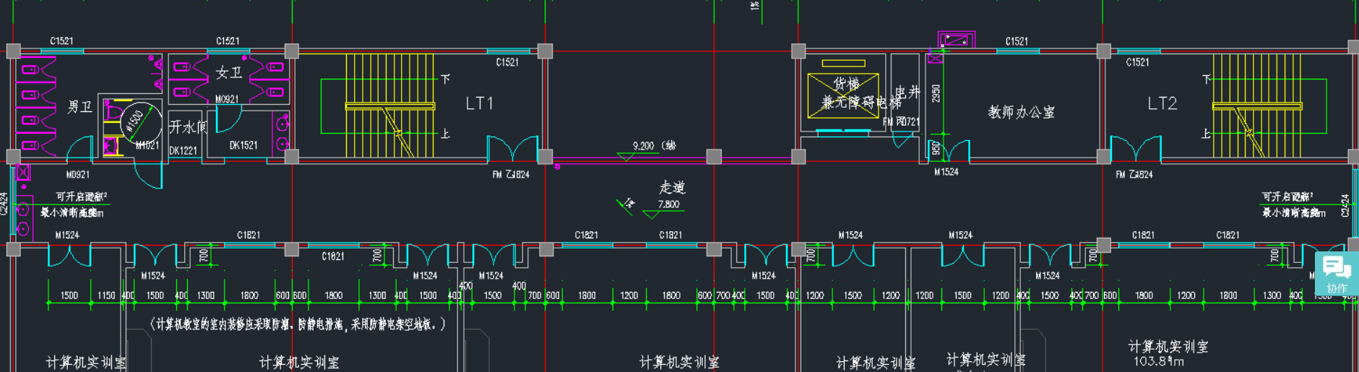Select door tag DK1521
Viewport: 1359px width, 372px height.
point(243,145)
